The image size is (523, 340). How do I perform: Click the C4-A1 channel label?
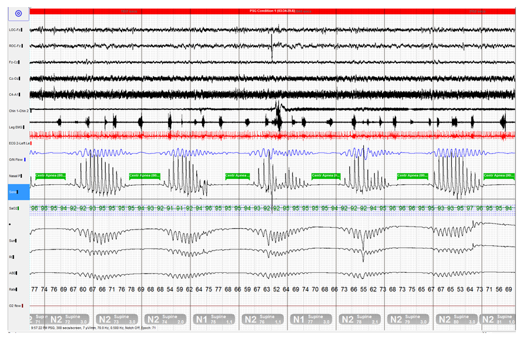click(14, 94)
